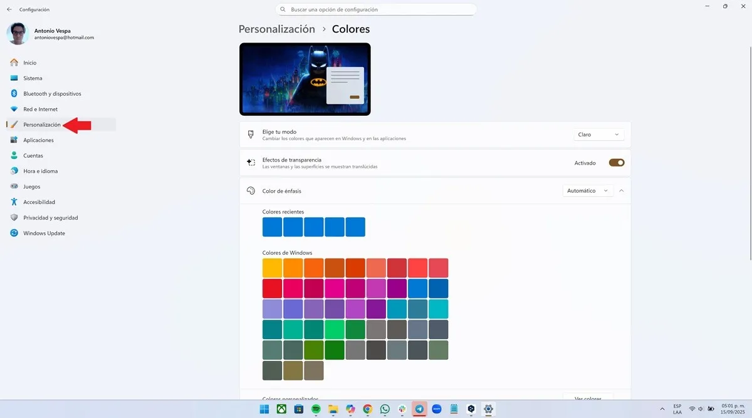752x418 pixels.
Task: Open Zoom from the taskbar
Action: pos(437,409)
